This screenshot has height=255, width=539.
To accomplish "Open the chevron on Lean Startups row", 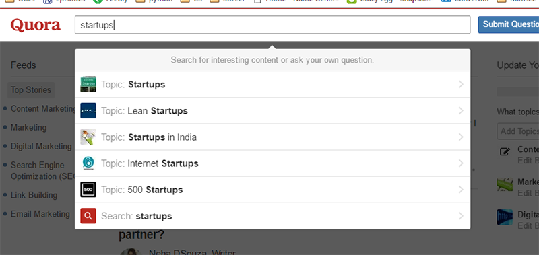I will click(x=461, y=110).
